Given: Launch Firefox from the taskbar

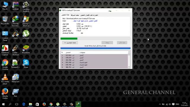Looking at the screenshot, I should [x=44, y=104].
